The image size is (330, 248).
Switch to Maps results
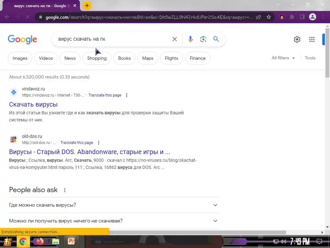tap(148, 58)
